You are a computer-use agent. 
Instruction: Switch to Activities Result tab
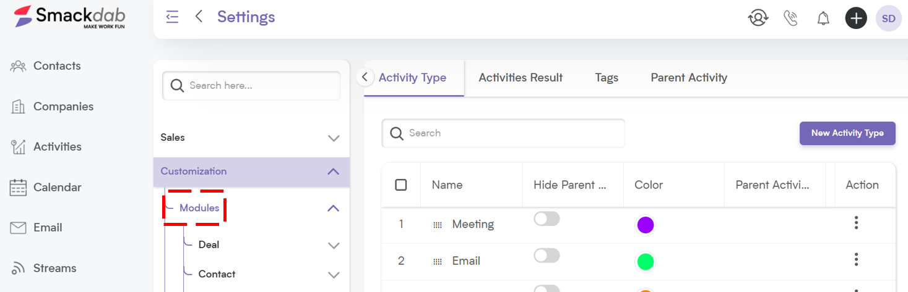point(521,78)
